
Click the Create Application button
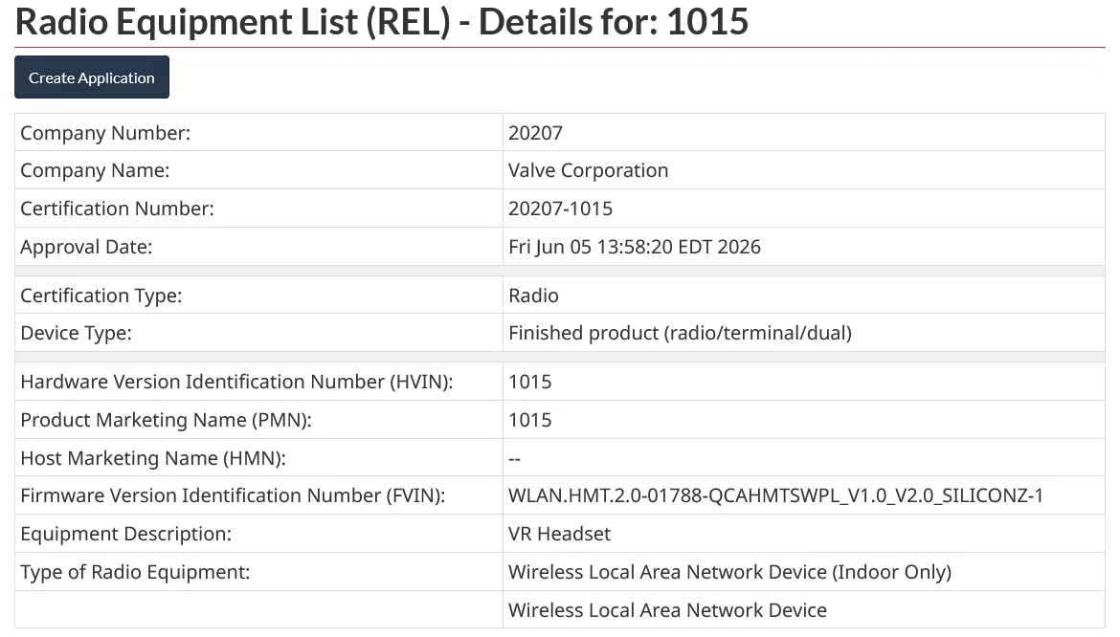pos(92,77)
